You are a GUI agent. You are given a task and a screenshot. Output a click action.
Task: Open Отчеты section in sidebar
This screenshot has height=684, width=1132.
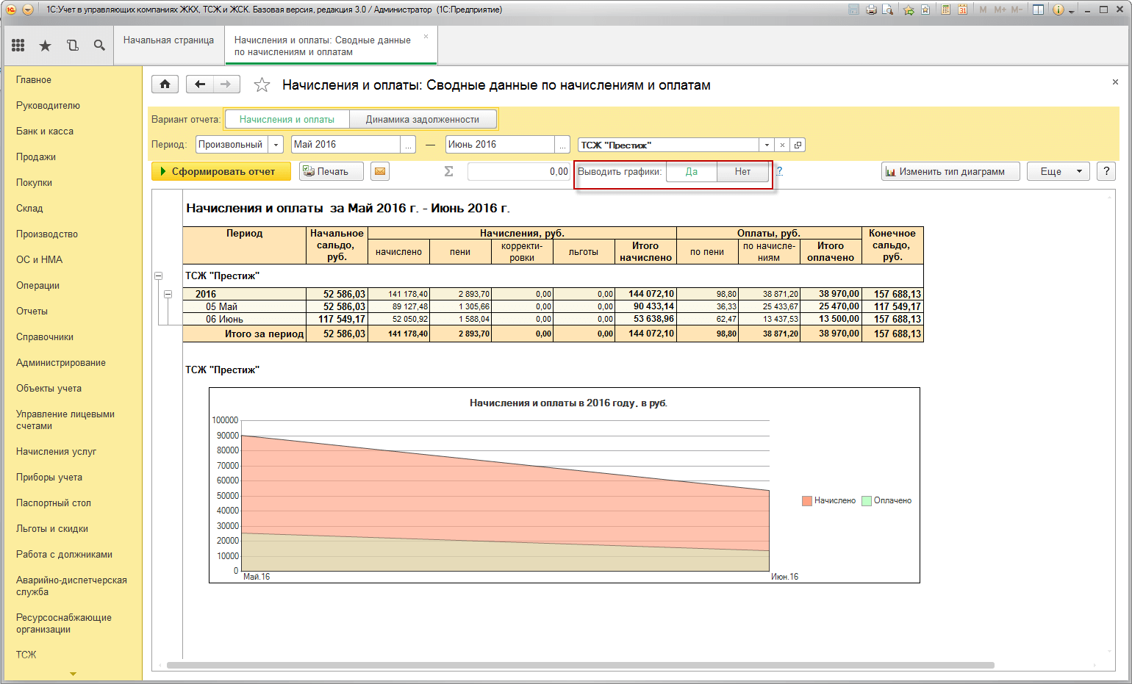32,311
